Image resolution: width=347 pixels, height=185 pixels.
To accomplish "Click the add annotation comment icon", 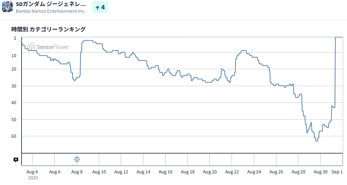I will point(16,160).
